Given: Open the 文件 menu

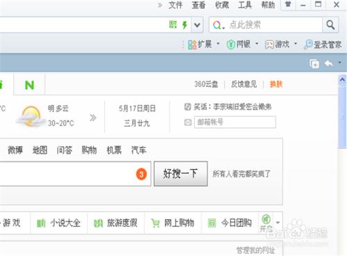Looking at the screenshot, I should coord(176,5).
